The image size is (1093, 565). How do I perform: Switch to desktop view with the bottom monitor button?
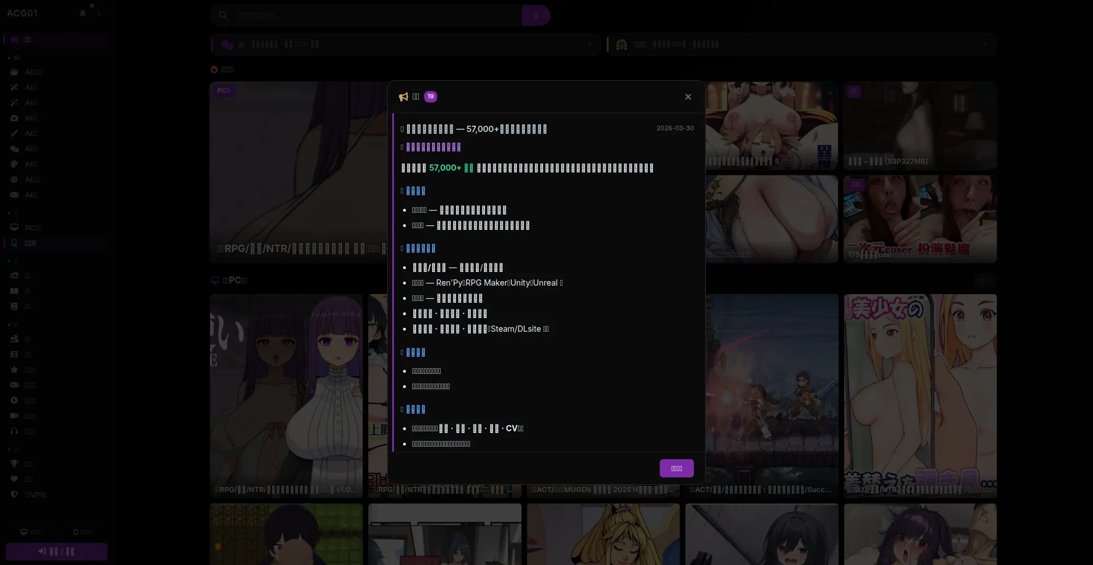pyautogui.click(x=31, y=532)
